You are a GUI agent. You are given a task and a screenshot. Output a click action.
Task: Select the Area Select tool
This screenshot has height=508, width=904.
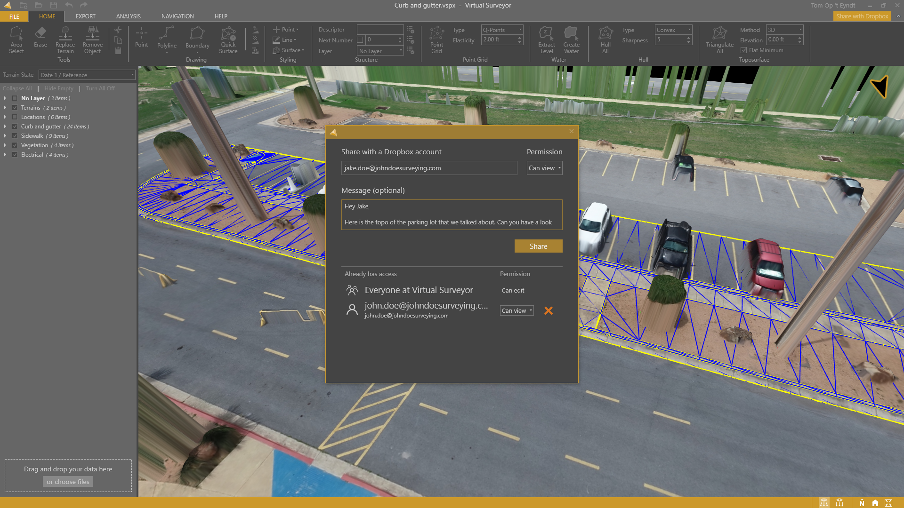pyautogui.click(x=16, y=40)
